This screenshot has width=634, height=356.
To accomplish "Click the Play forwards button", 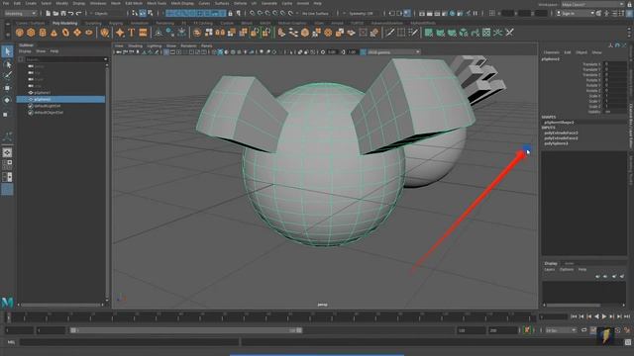I will click(604, 316).
